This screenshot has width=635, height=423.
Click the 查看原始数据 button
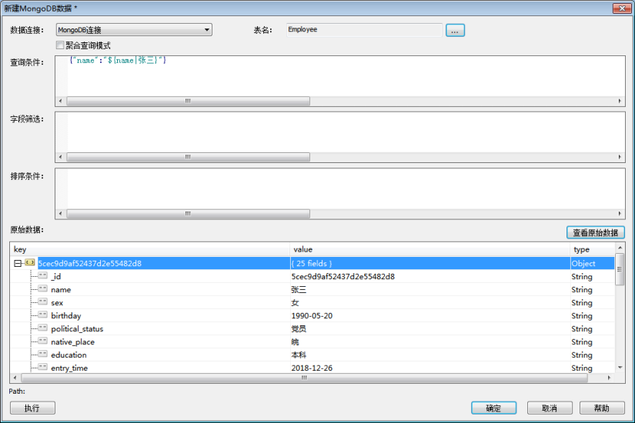coord(595,232)
